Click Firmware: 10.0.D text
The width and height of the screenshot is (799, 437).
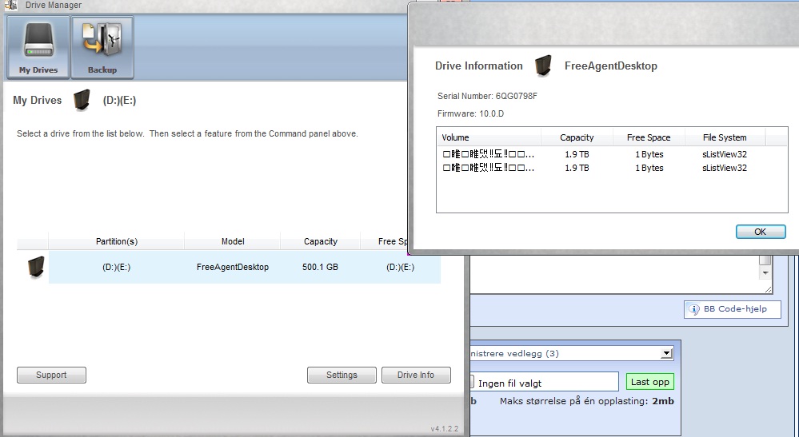(470, 113)
